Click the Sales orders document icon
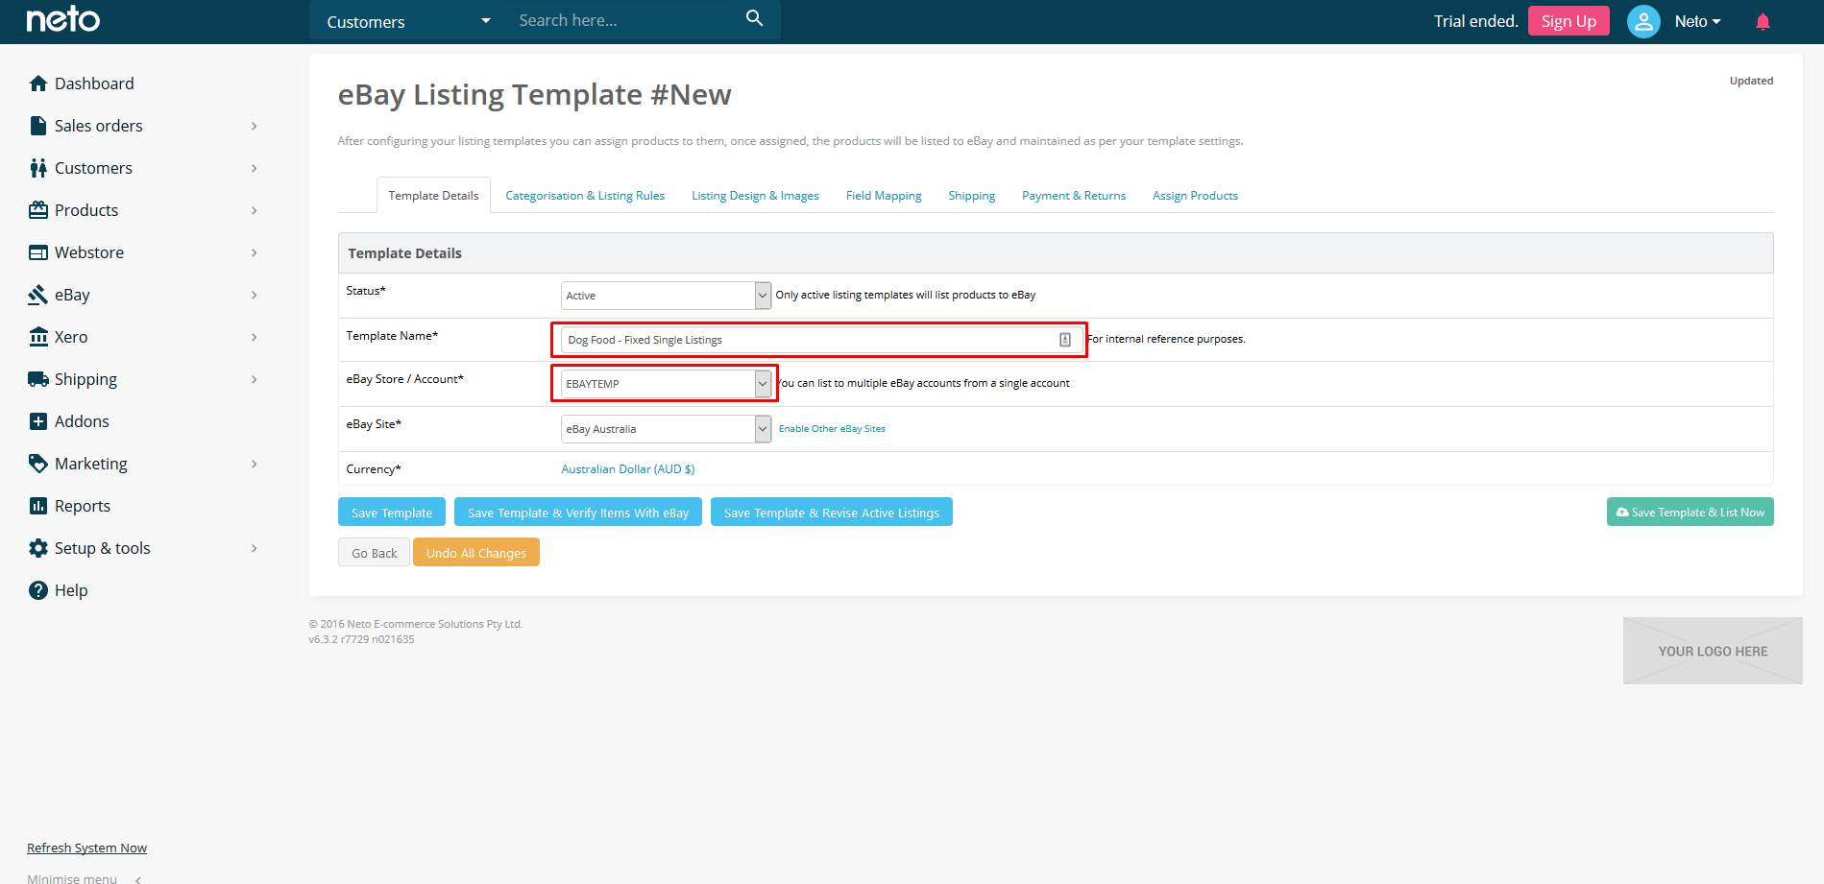Viewport: 1824px width, 884px height. click(x=38, y=126)
